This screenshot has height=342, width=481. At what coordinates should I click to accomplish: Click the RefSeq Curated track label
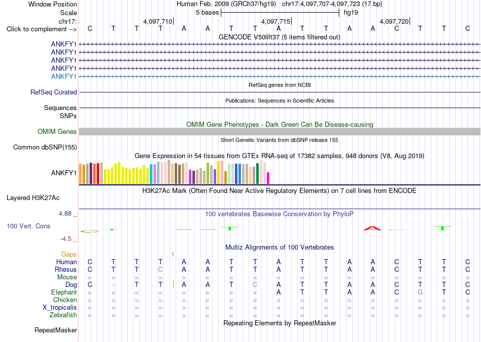[54, 92]
